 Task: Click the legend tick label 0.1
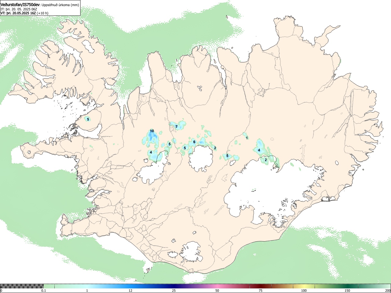coord(44,291)
